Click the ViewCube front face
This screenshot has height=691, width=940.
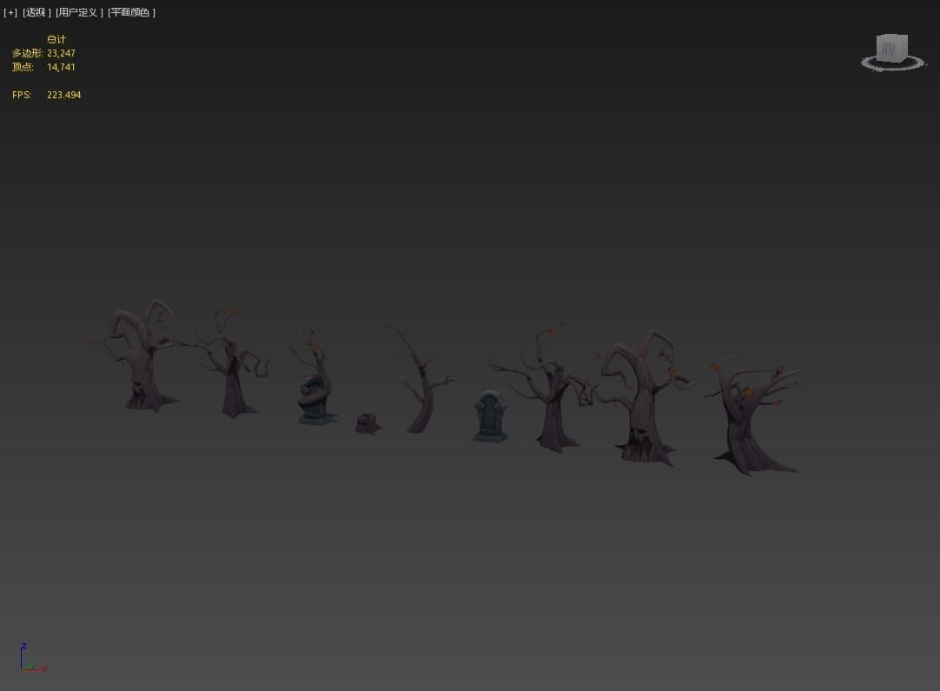click(889, 50)
